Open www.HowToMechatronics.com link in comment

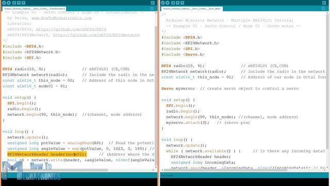tap(61, 18)
